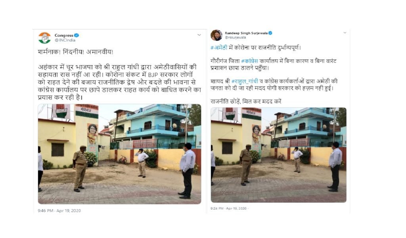Enlarge the photo in the Congress tweet
Viewport: 406px width, 238px height.
[119, 154]
